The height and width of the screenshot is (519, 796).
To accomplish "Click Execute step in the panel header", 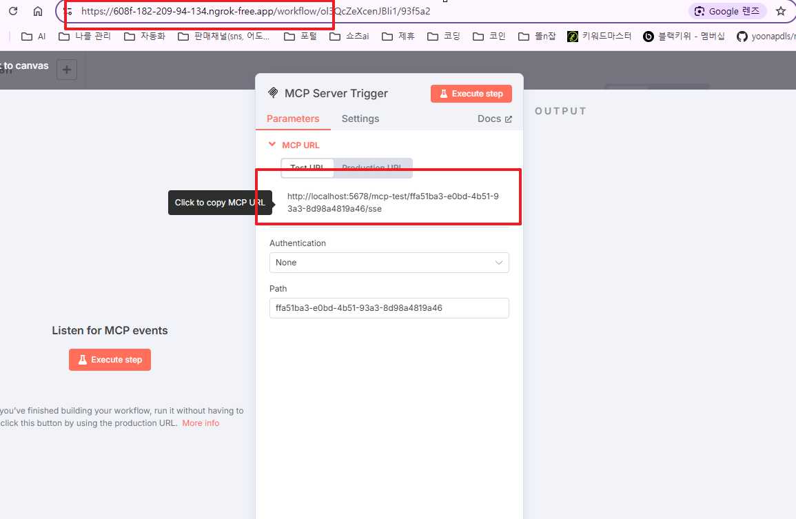I will point(471,94).
